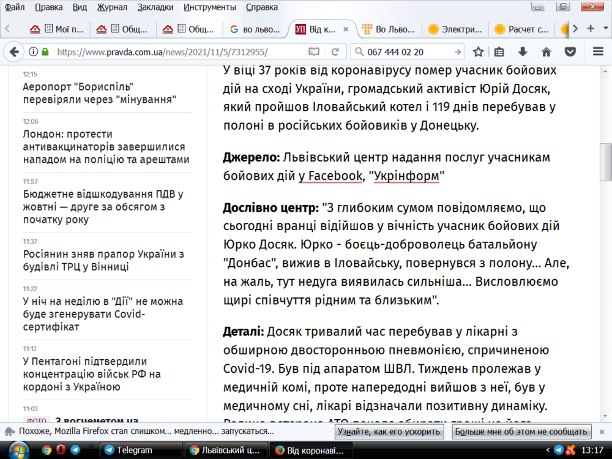Click the back navigation arrow
Screen dimensions: 612x459
click(x=13, y=52)
